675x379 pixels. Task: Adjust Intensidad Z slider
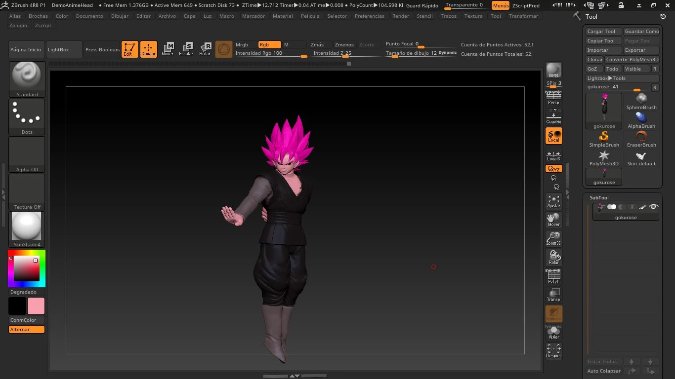tap(346, 54)
